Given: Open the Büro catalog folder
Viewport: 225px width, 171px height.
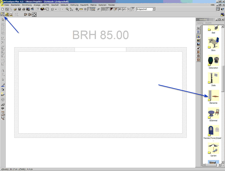Looking at the screenshot, I should click(213, 44).
